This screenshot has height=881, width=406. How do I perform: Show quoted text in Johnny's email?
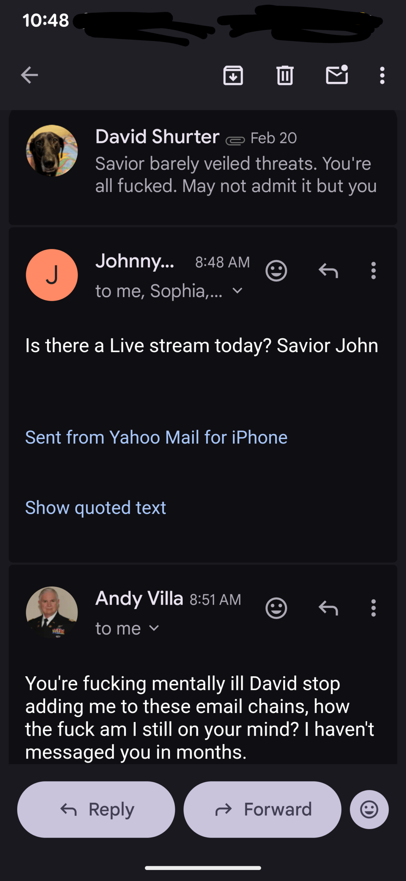coord(95,508)
